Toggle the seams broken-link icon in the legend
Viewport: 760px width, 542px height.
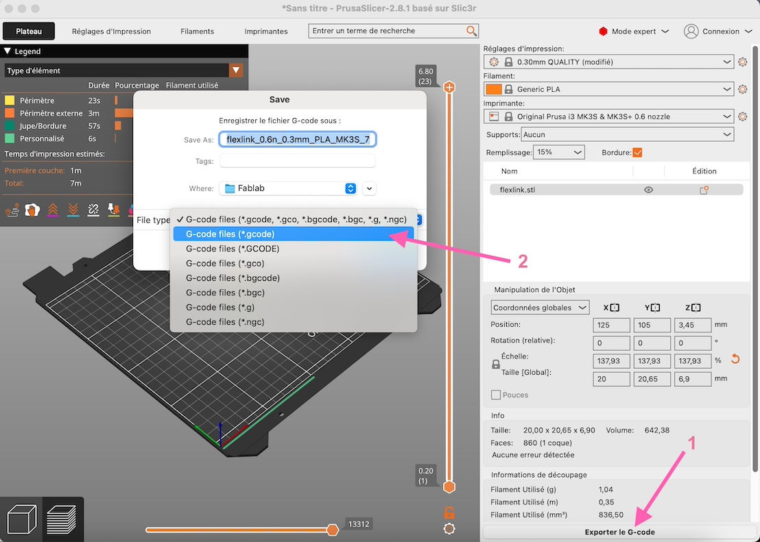[93, 210]
